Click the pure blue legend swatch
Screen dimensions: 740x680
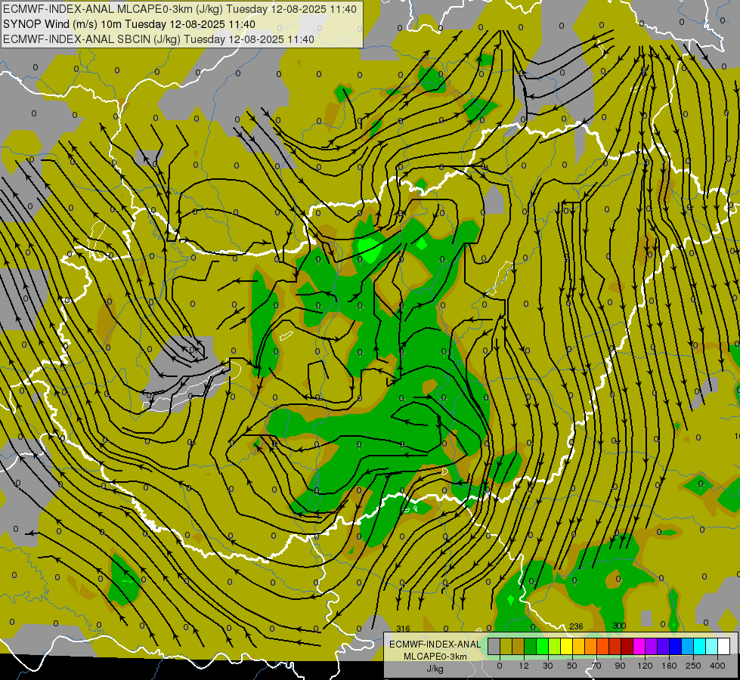click(x=675, y=646)
